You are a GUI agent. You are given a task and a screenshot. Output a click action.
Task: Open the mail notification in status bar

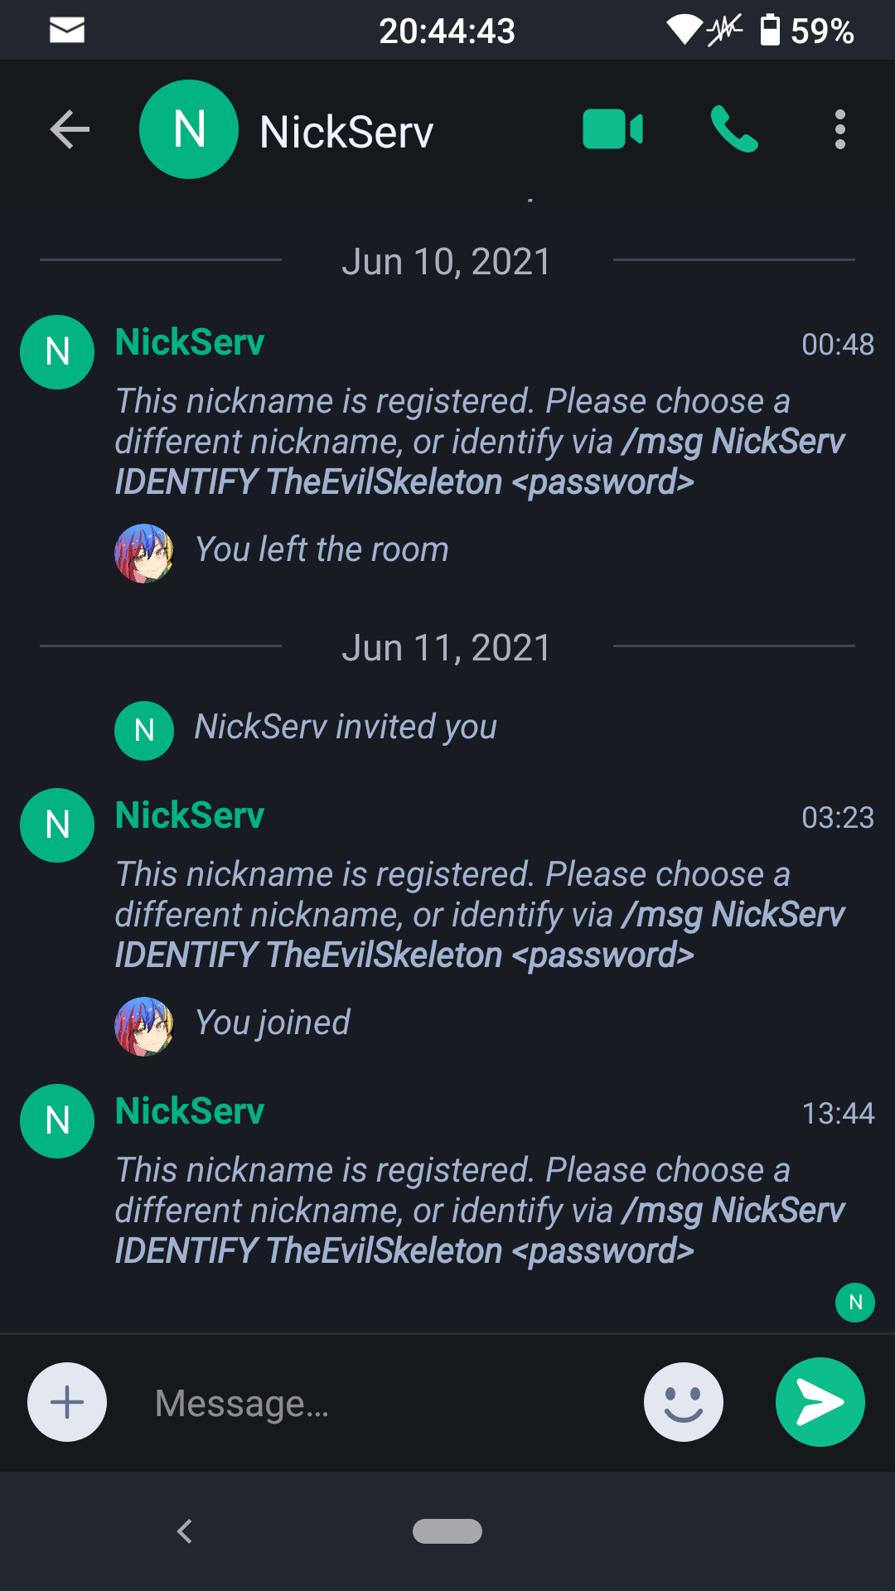tap(67, 31)
